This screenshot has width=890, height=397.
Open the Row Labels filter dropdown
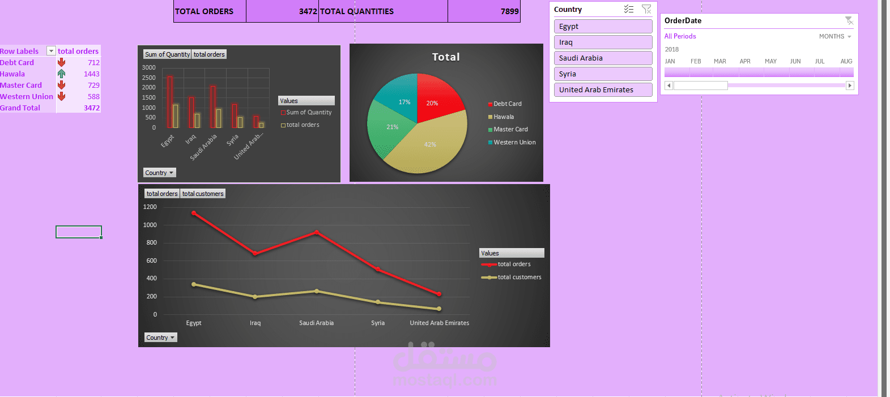(x=51, y=51)
